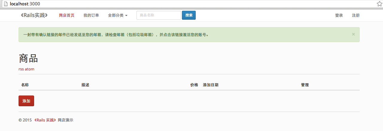Open the 网店首页 nav item
Viewport: 383px width, 131px height.
[66, 16]
